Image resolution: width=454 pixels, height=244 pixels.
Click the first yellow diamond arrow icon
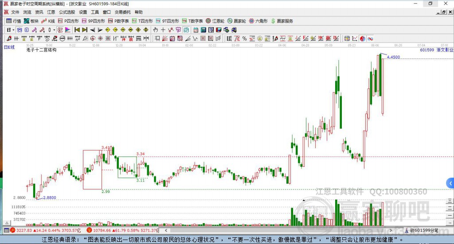(107, 30)
